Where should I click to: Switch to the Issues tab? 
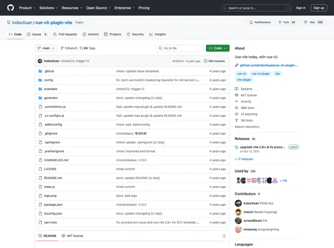click(37, 34)
